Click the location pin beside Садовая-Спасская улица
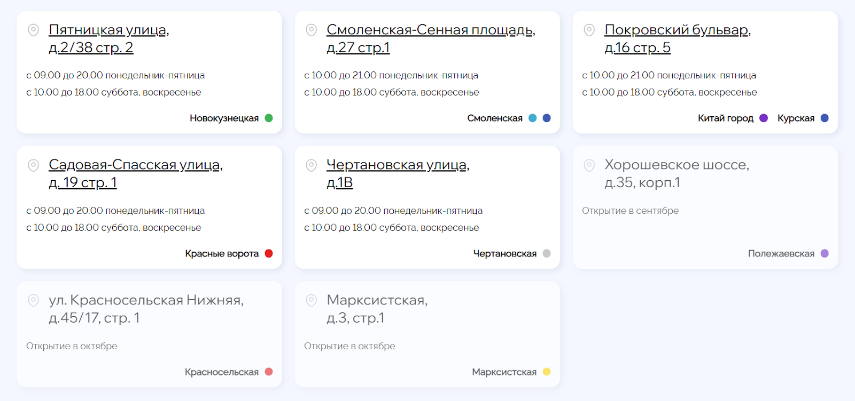The width and height of the screenshot is (855, 401). pyautogui.click(x=33, y=165)
